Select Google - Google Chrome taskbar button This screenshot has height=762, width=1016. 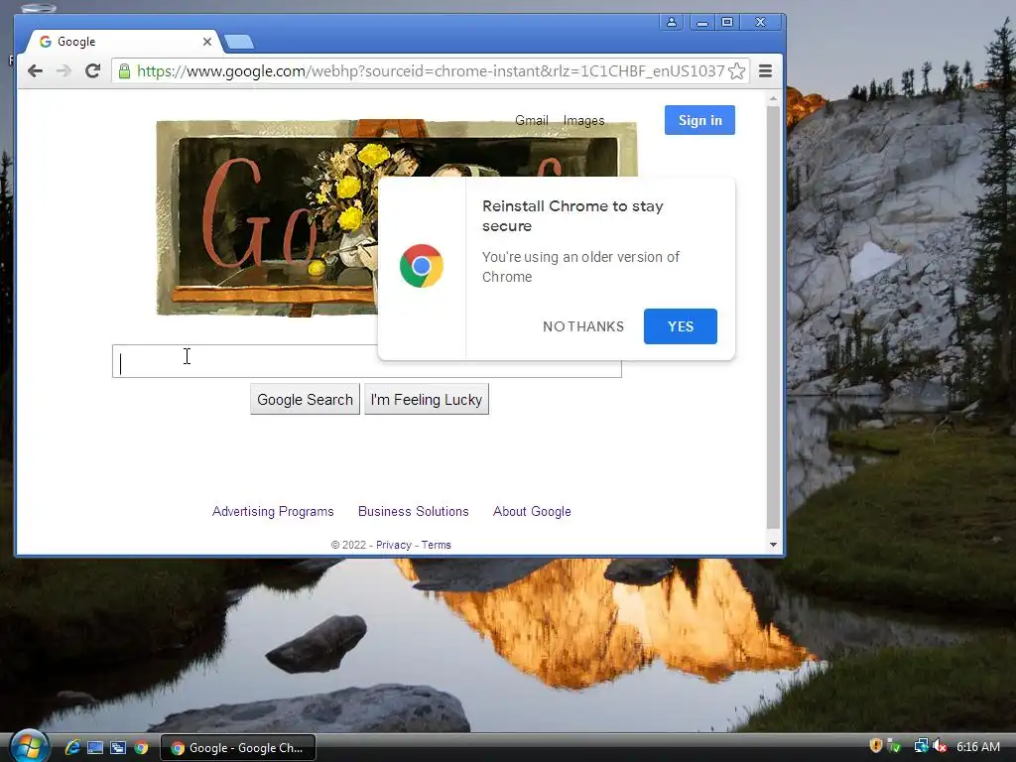click(238, 748)
